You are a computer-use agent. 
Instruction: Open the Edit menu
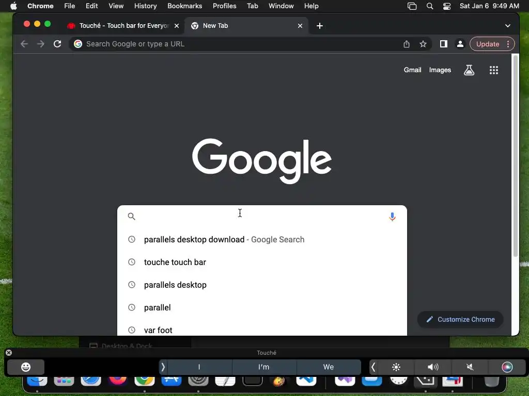point(91,6)
